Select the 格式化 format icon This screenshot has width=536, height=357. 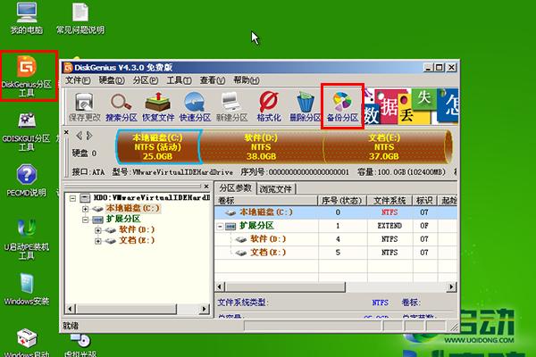pyautogui.click(x=269, y=107)
